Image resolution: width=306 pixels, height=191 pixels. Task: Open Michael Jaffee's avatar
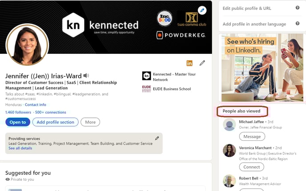point(229,125)
